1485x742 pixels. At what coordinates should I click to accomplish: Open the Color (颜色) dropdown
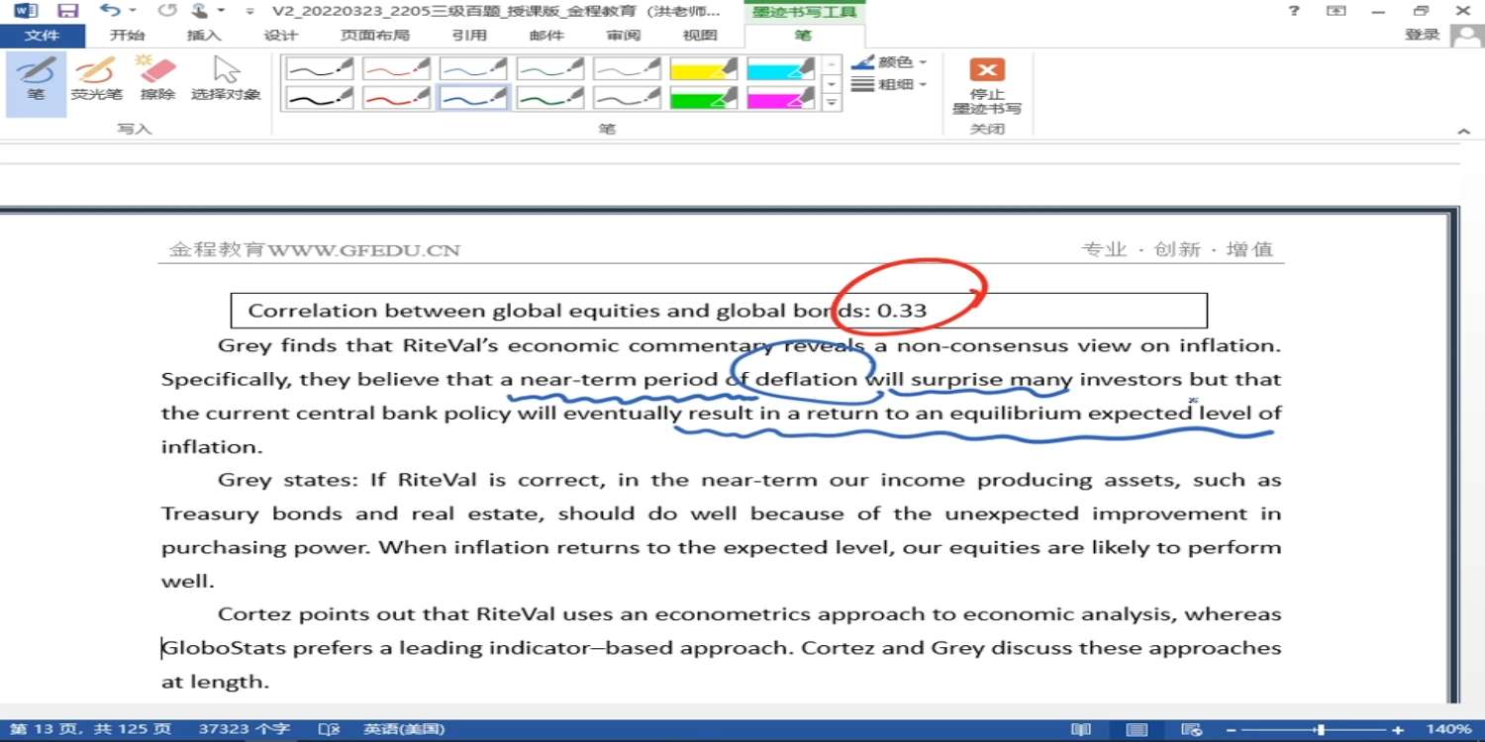click(x=890, y=62)
